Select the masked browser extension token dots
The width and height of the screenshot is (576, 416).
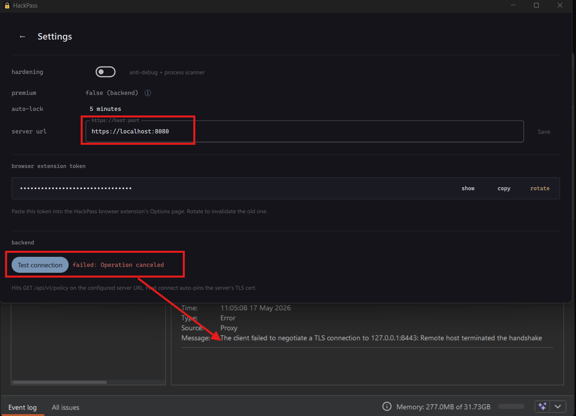(x=76, y=188)
